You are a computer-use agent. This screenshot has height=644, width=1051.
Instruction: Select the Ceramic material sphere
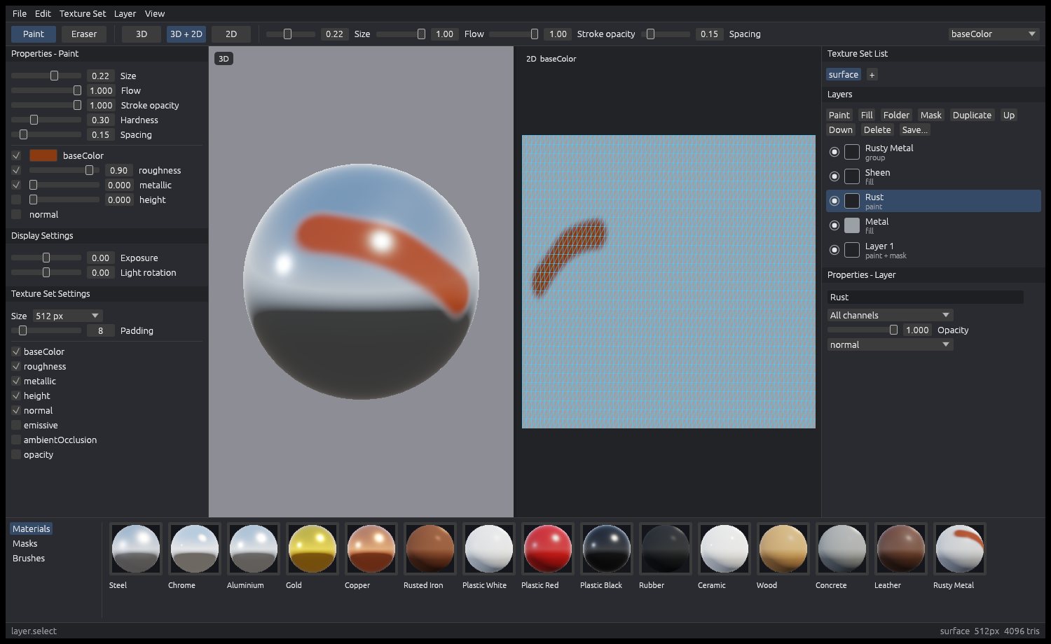pyautogui.click(x=724, y=549)
